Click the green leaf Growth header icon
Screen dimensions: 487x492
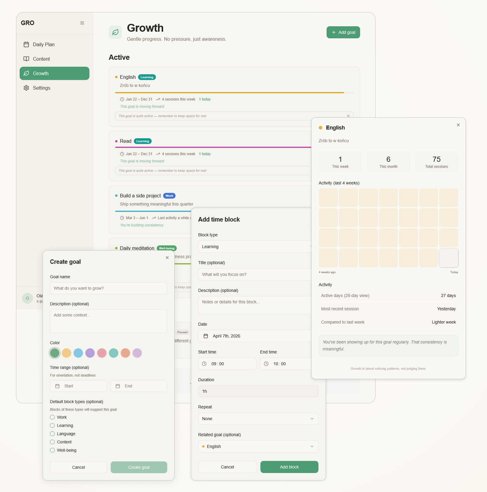click(115, 32)
